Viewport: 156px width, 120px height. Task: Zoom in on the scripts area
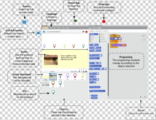point(145,97)
